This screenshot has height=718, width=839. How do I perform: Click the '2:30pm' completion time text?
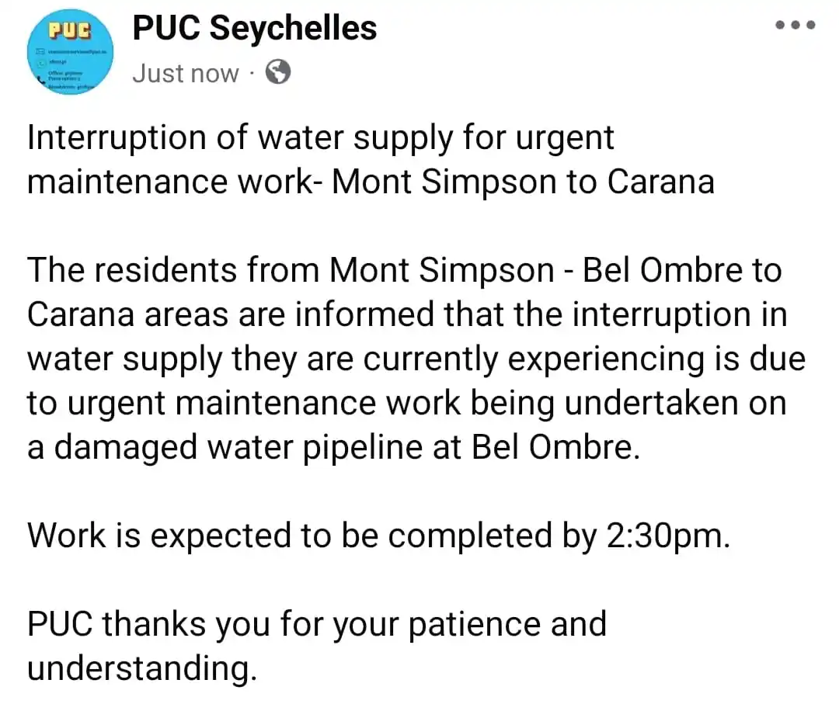(x=668, y=536)
